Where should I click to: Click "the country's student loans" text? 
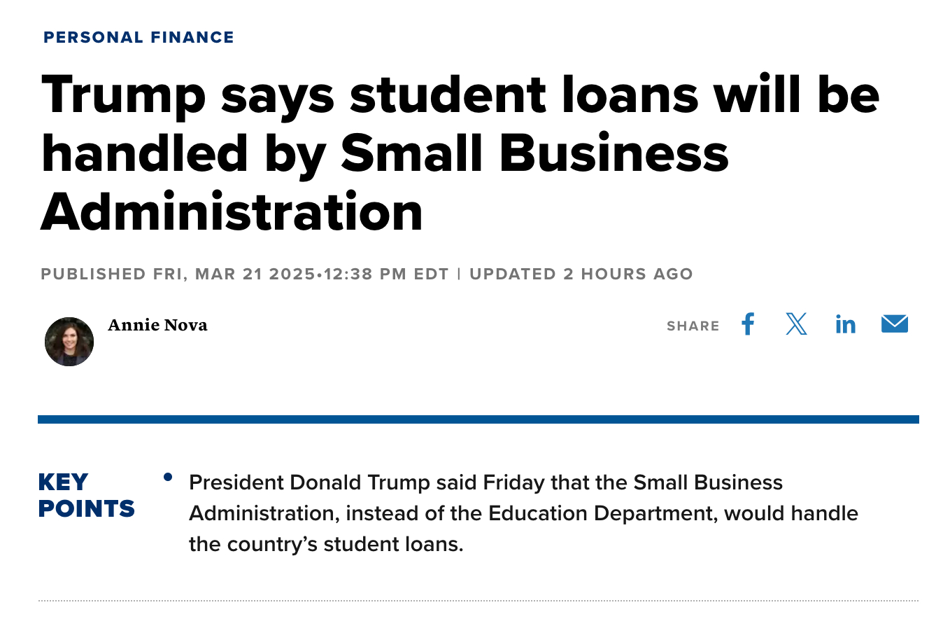(325, 544)
